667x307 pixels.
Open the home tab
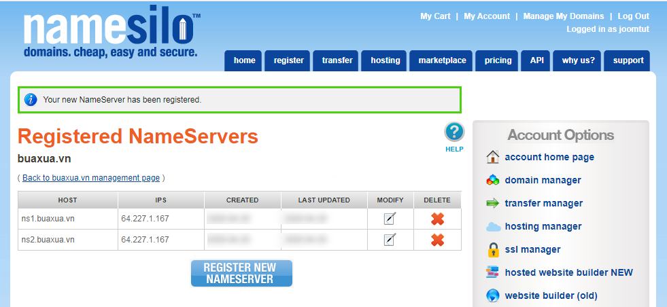pos(243,61)
